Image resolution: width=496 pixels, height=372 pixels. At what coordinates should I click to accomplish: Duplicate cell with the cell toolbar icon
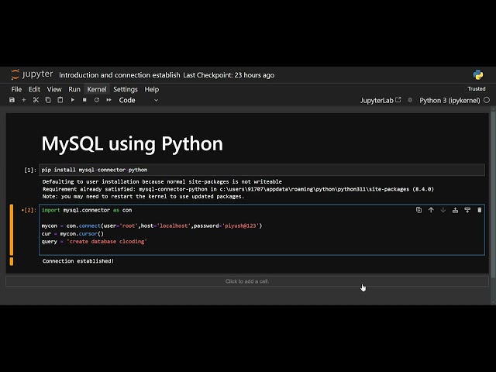tap(418, 210)
